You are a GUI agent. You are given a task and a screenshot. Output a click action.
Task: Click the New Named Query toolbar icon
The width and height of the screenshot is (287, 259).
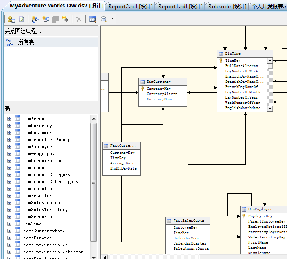pyautogui.click(x=46, y=19)
